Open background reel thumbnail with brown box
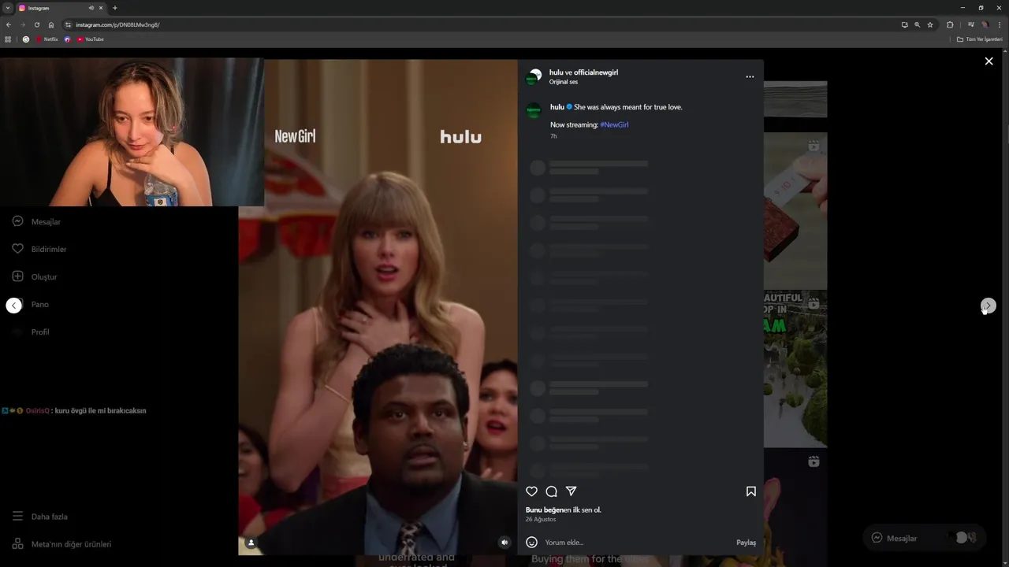Image resolution: width=1009 pixels, height=567 pixels. click(795, 211)
